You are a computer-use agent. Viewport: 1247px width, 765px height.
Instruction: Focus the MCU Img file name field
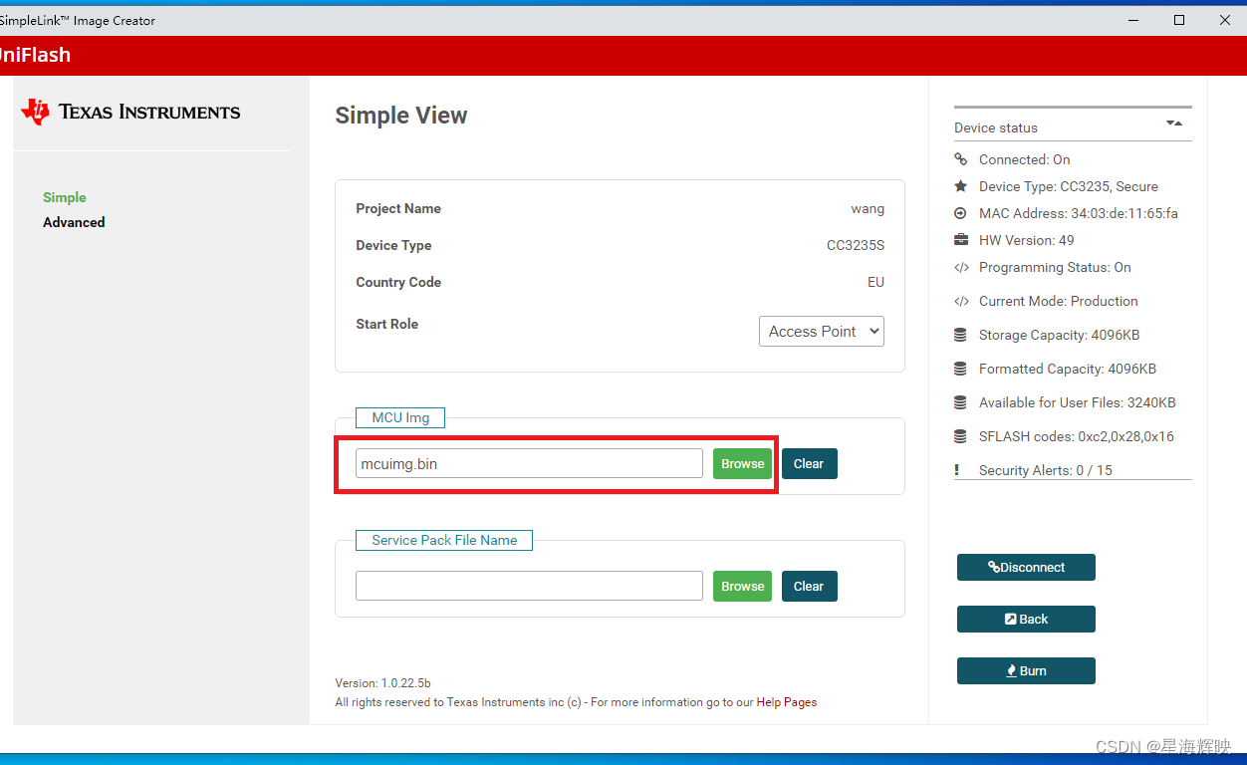[529, 463]
